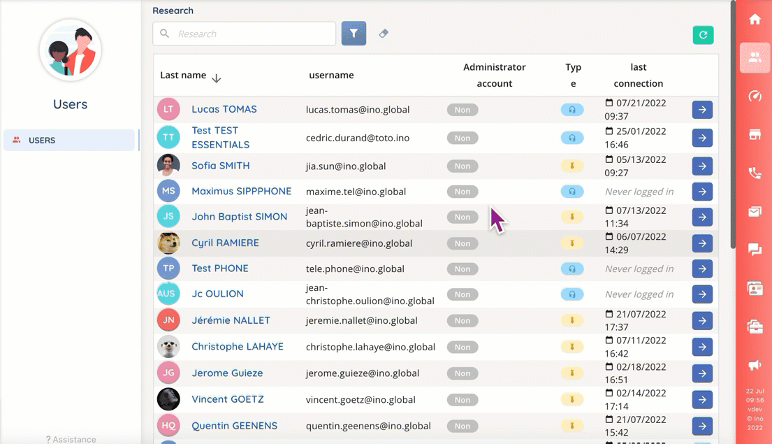
Task: Open the phone calls icon
Action: (x=755, y=173)
